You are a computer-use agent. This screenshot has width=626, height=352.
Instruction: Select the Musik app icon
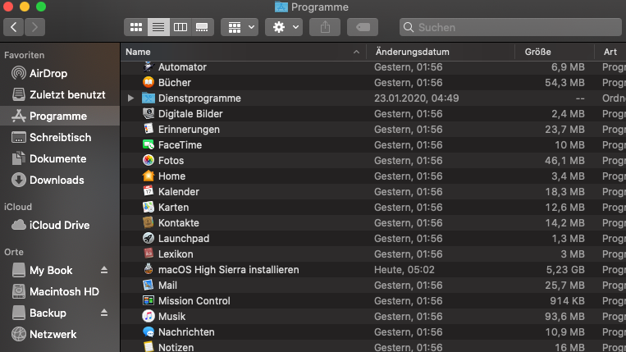click(148, 317)
